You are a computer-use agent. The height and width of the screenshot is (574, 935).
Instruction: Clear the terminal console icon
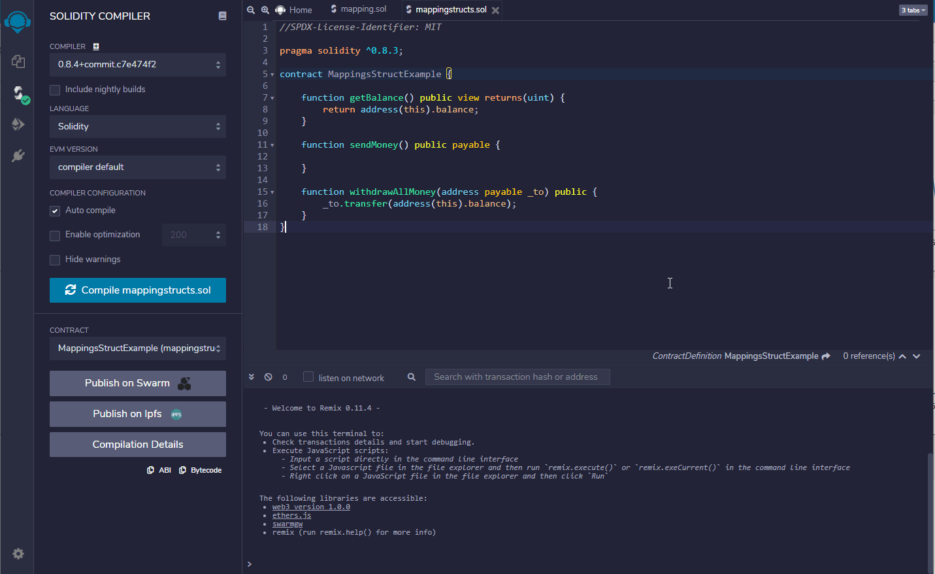click(x=269, y=377)
